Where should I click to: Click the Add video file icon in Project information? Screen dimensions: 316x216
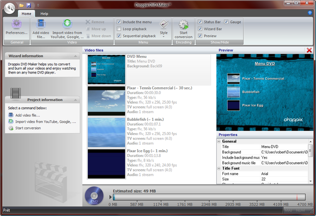tap(10, 115)
